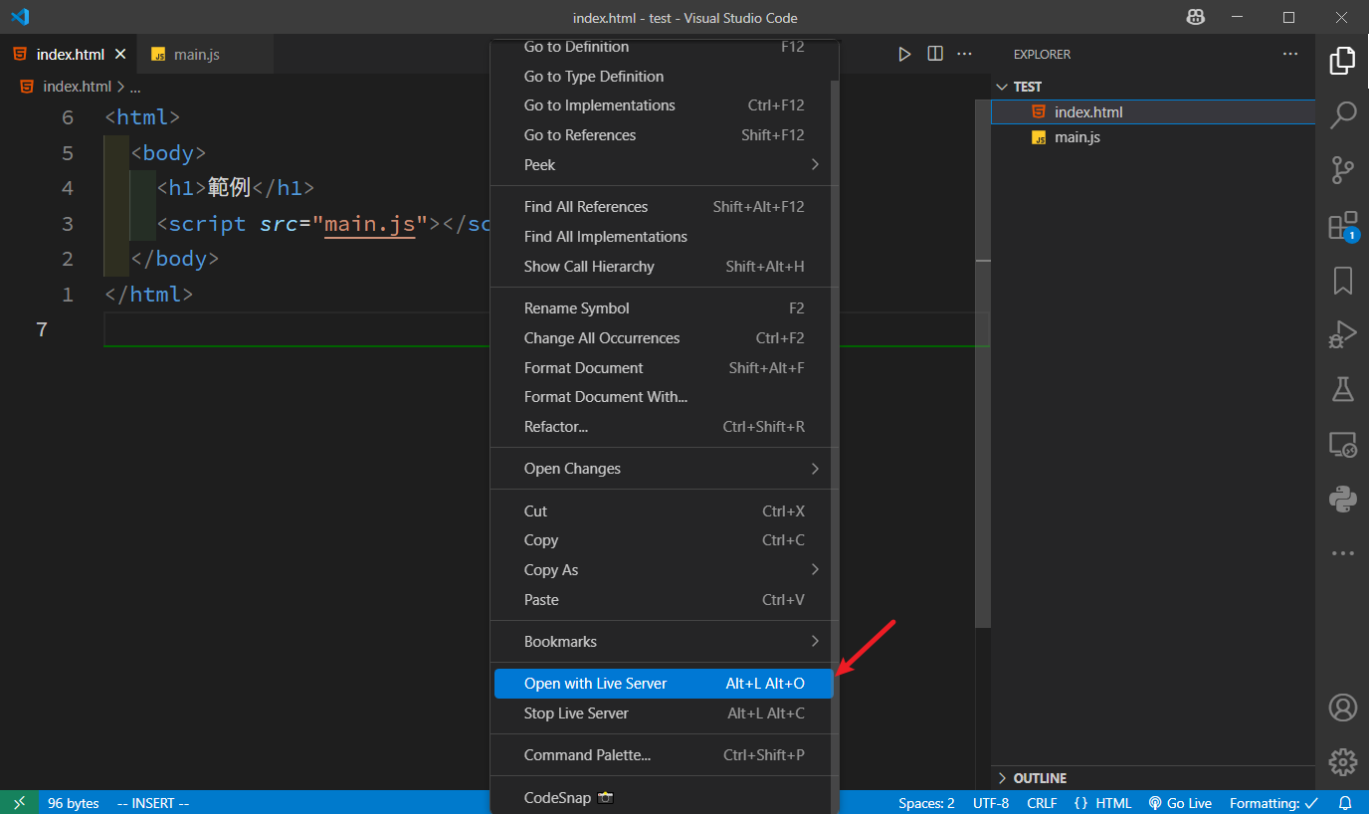
Task: Open Command Palette... entry
Action: [662, 755]
